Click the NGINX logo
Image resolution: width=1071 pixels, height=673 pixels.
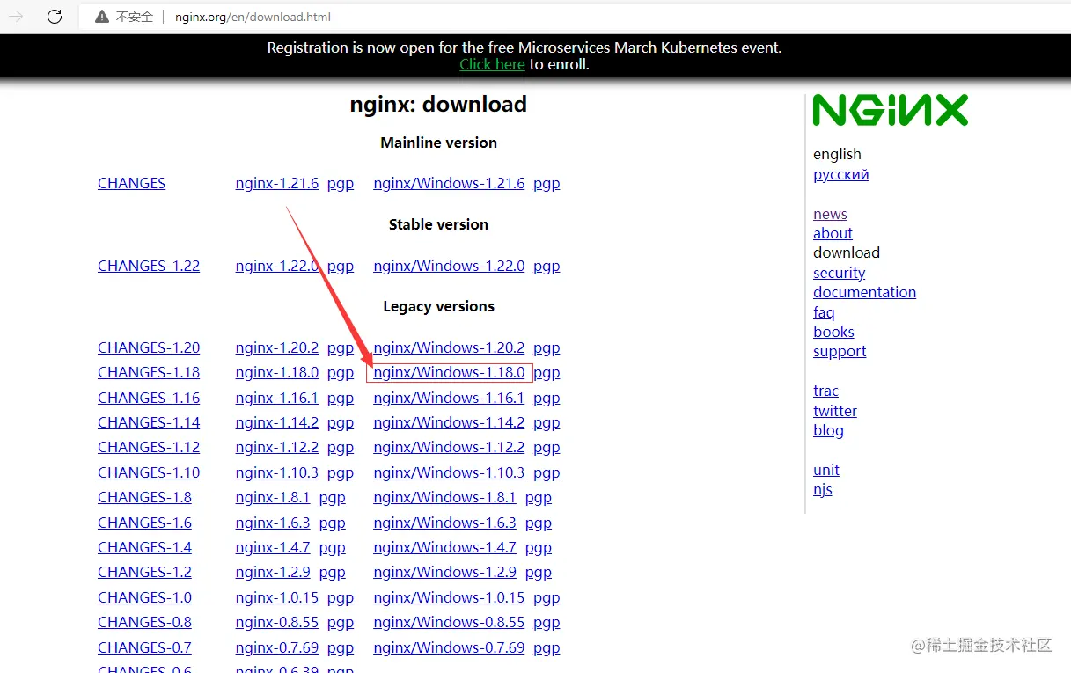(890, 110)
